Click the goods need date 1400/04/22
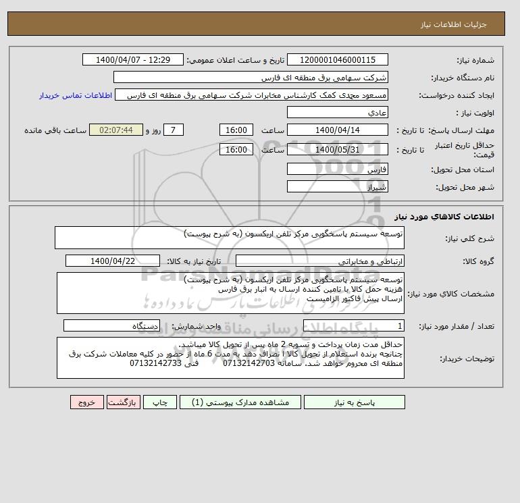520x503 pixels. (x=113, y=261)
